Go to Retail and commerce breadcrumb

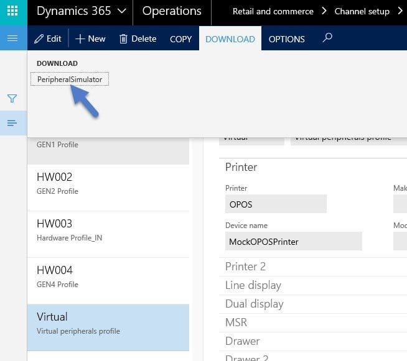[x=273, y=11]
